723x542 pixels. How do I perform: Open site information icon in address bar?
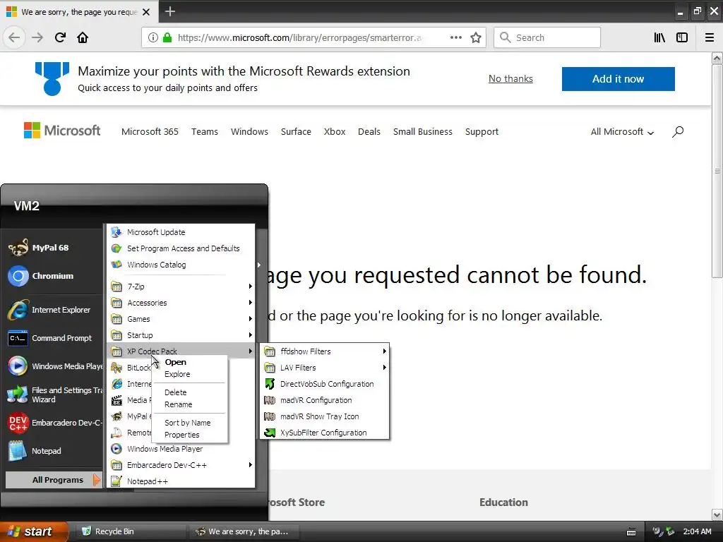point(153,37)
